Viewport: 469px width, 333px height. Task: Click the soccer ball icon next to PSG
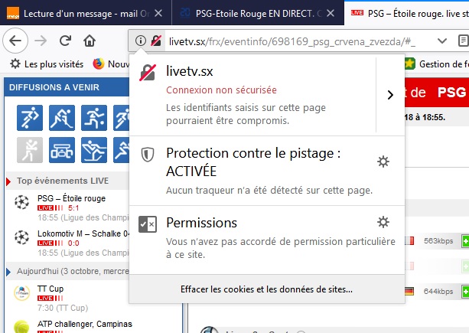tap(22, 203)
